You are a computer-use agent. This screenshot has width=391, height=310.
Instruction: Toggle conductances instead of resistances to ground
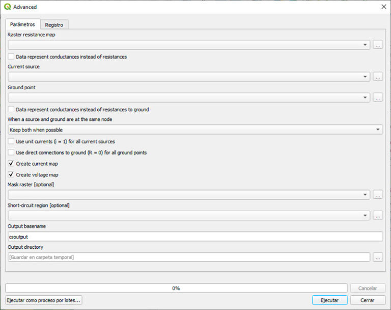point(11,109)
